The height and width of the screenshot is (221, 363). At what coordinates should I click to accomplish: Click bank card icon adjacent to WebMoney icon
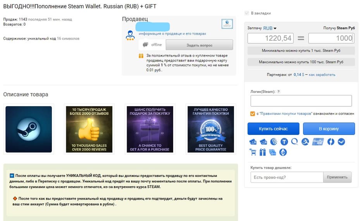[263, 142]
